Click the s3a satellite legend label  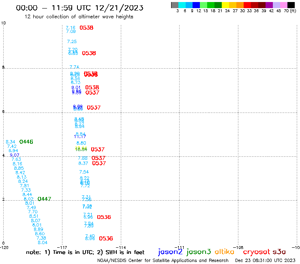click(x=279, y=252)
